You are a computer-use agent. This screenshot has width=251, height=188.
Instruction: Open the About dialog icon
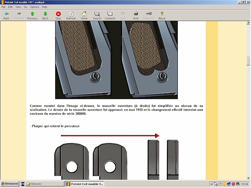tap(162, 15)
